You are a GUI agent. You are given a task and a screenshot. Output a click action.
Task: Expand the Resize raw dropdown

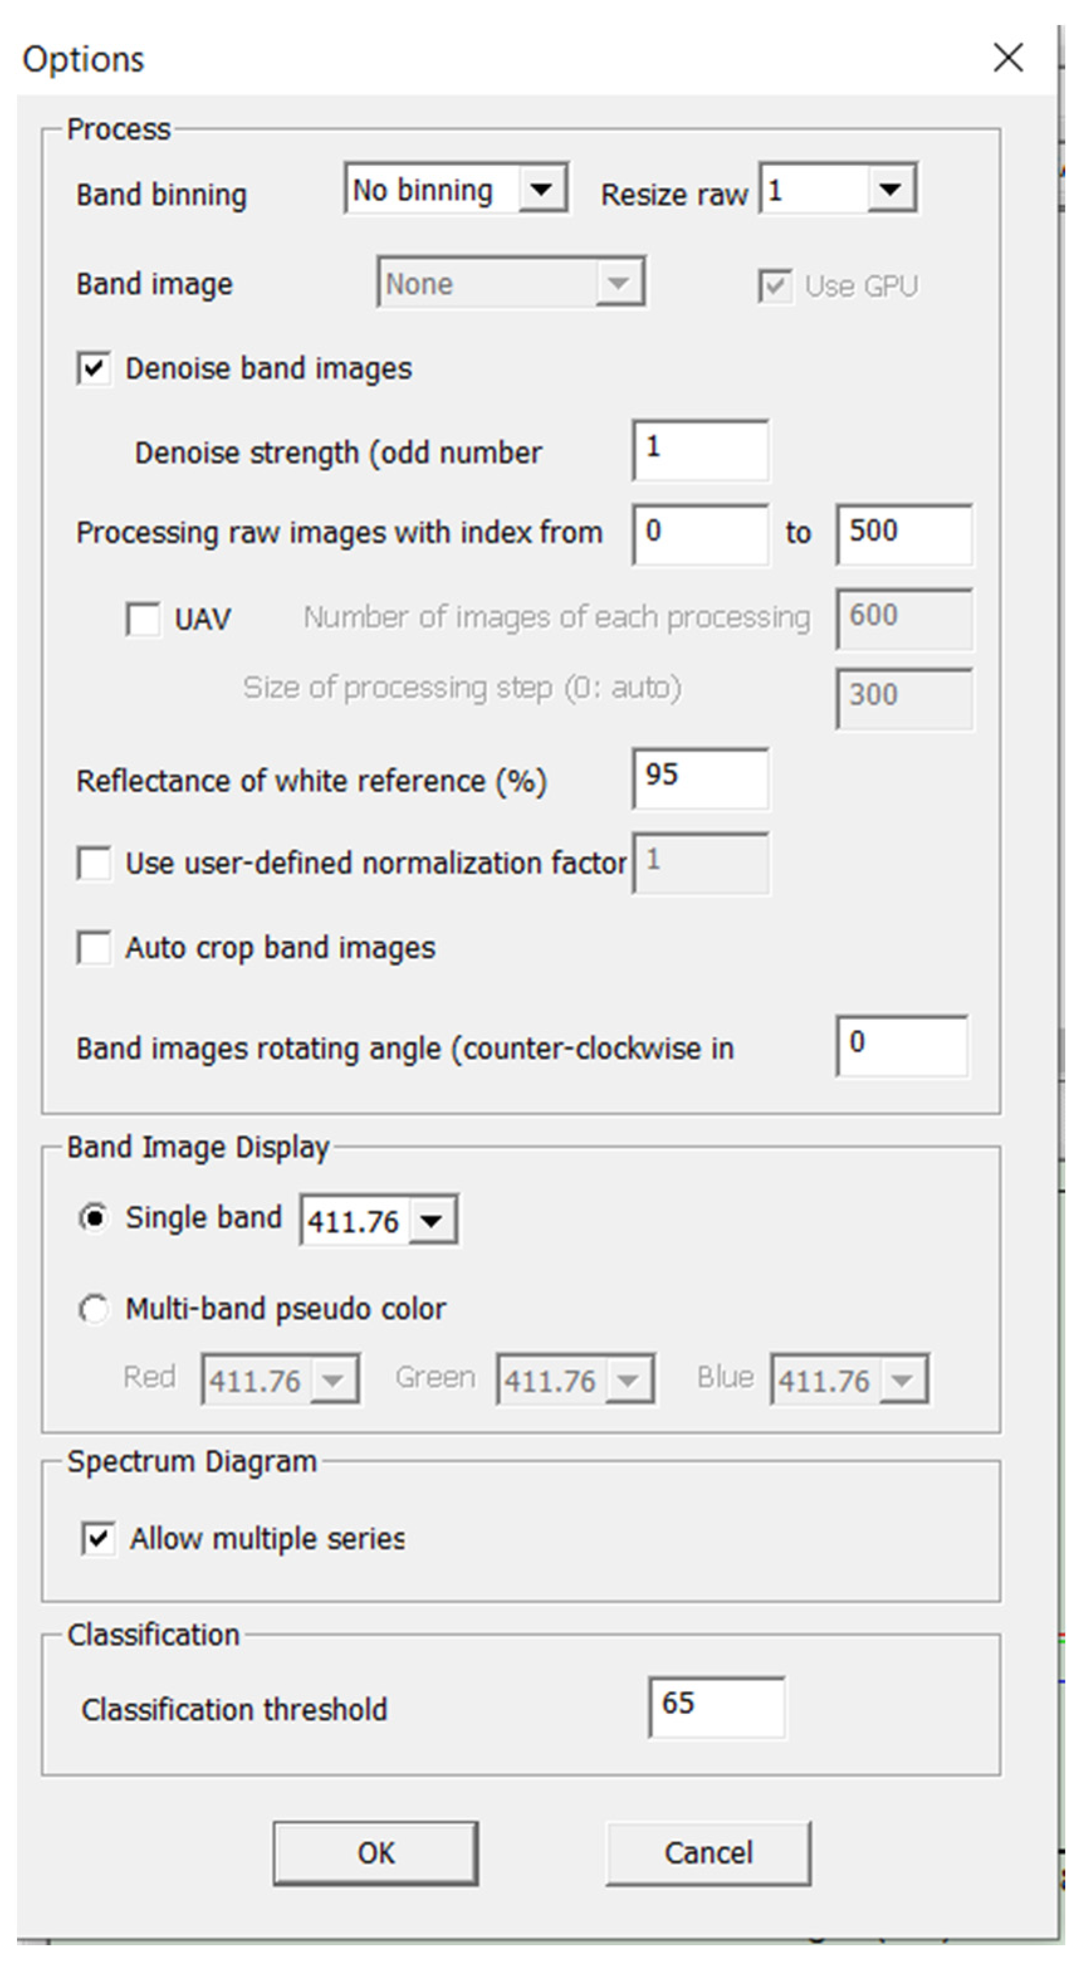[x=890, y=188]
